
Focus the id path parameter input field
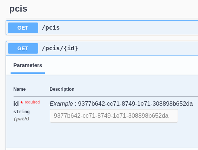coord(114,116)
